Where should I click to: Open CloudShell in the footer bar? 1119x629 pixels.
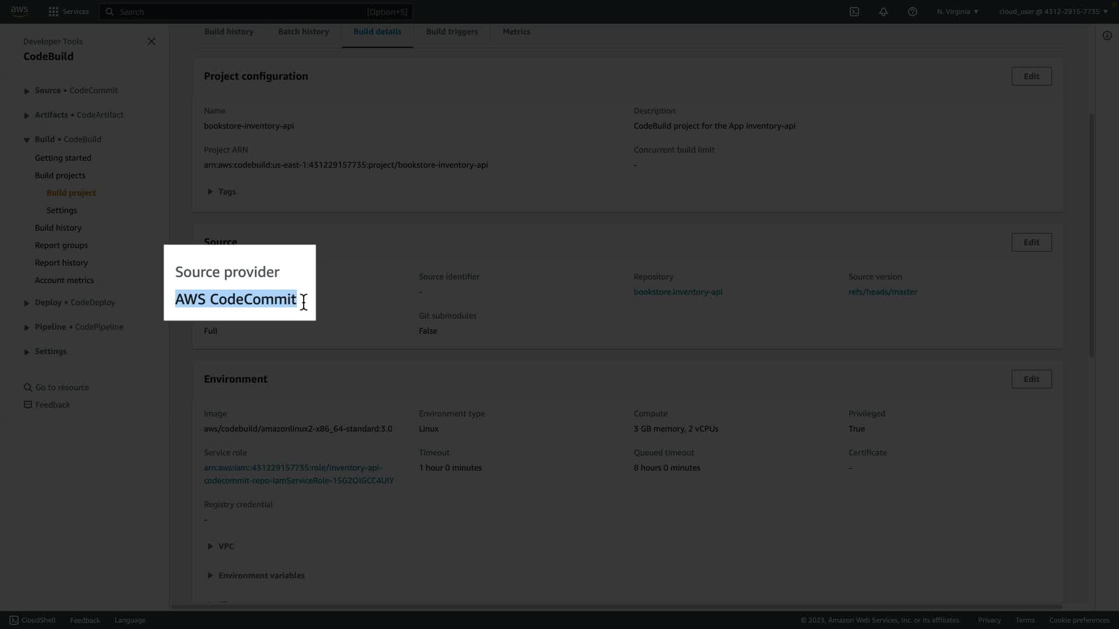[x=33, y=620]
